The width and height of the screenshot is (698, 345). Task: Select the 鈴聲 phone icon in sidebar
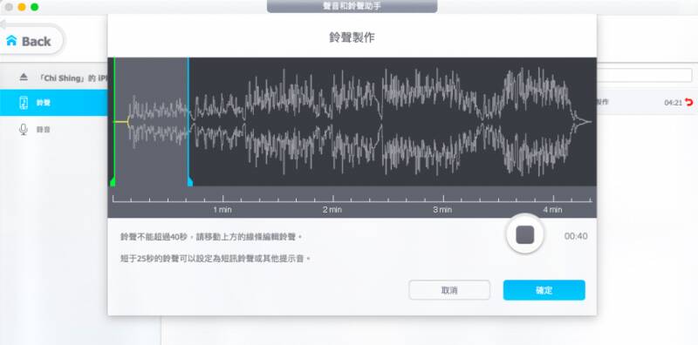(x=24, y=102)
